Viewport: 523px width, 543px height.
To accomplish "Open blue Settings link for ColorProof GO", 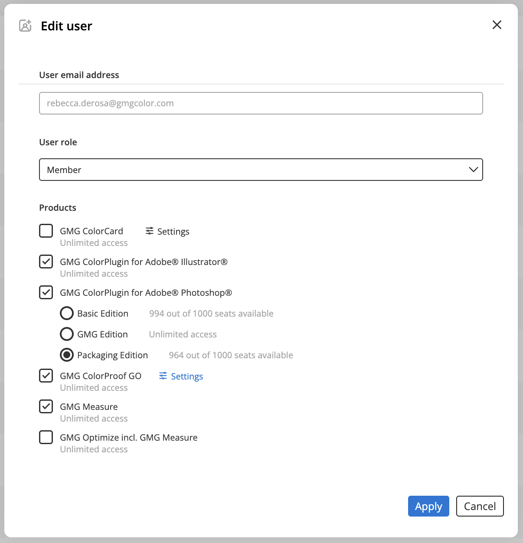I will (181, 376).
